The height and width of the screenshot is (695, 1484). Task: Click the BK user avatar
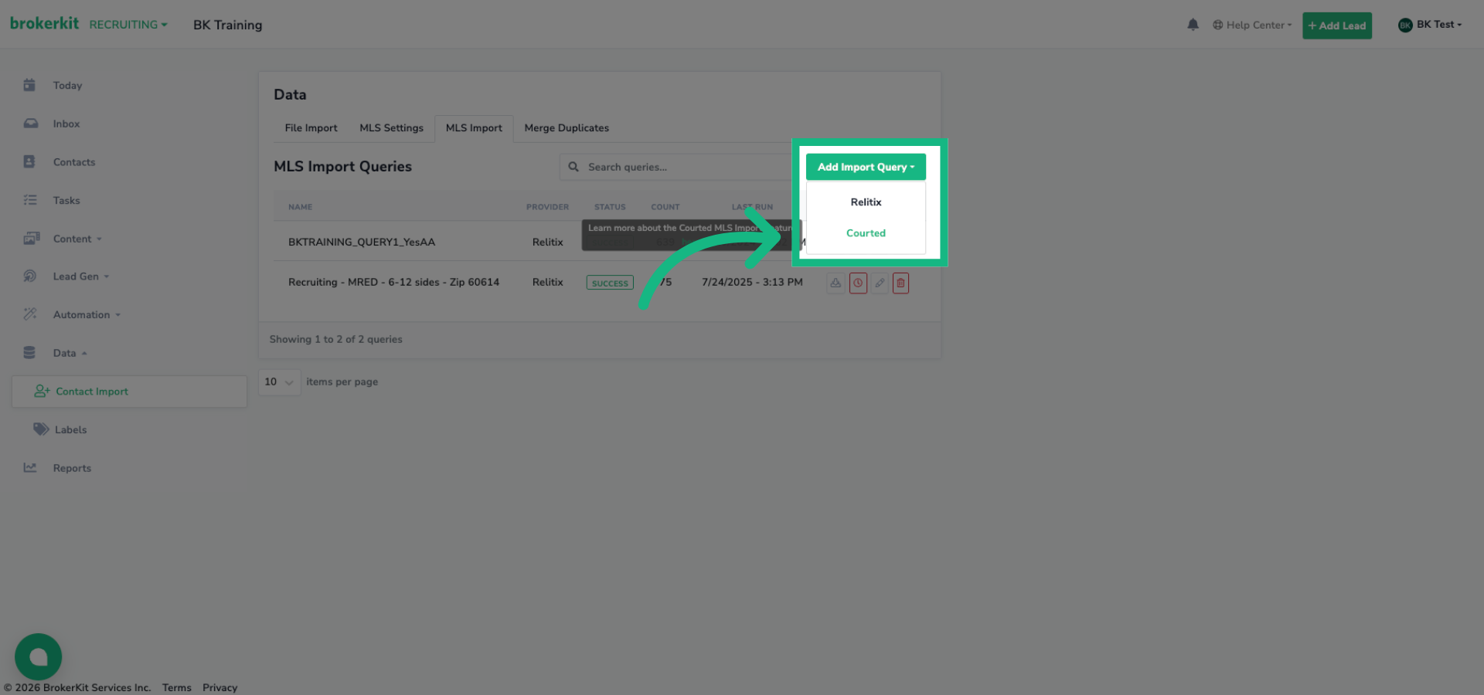[1405, 25]
